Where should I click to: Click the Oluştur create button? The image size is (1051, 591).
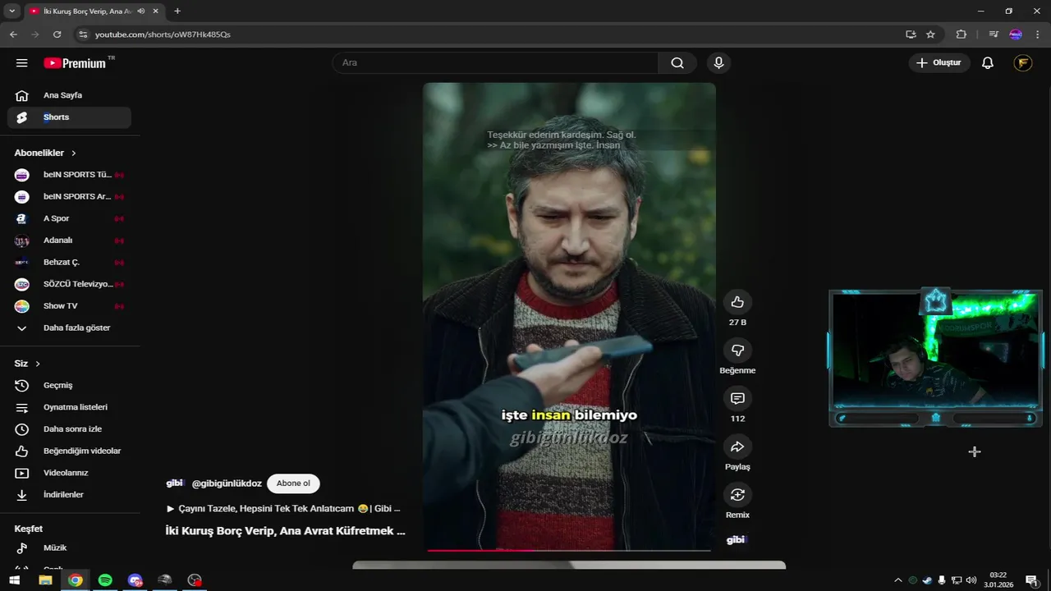pos(939,63)
